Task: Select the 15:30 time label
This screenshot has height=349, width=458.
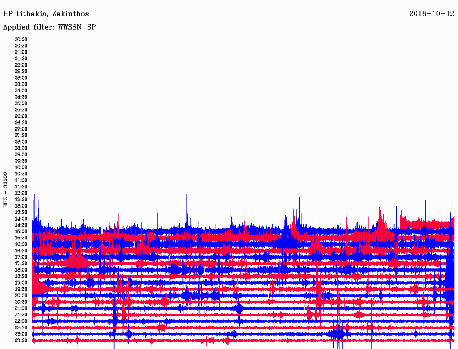Action: point(21,238)
